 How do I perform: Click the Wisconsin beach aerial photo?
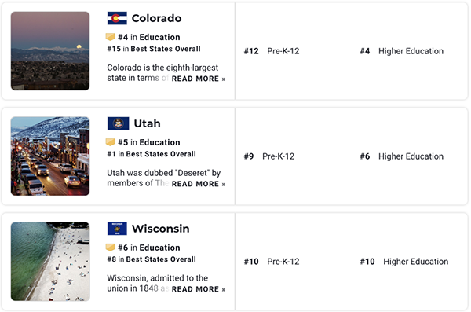click(50, 262)
